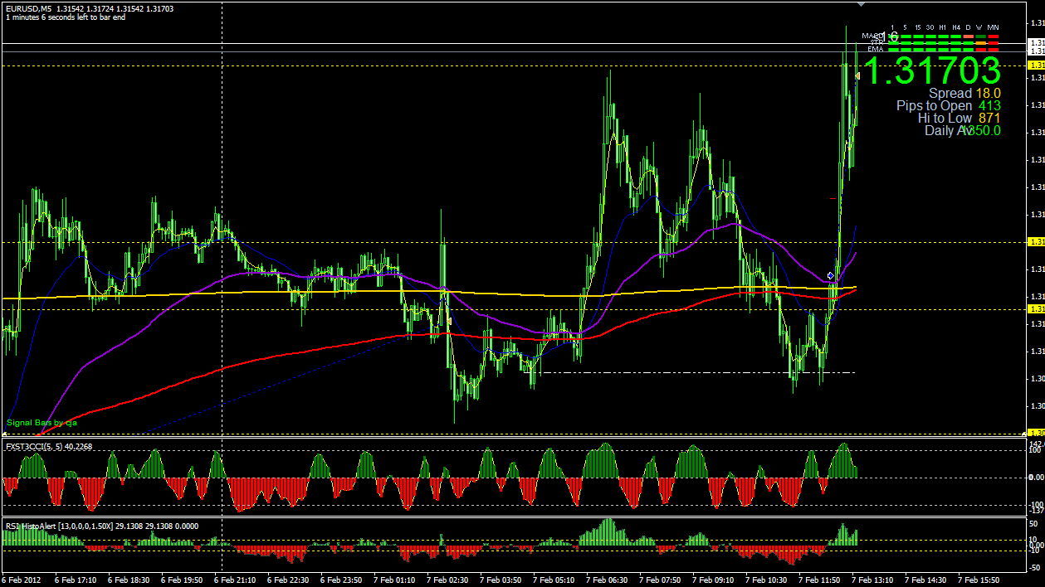Click the 6 Feb 18:30 time label

tap(129, 580)
